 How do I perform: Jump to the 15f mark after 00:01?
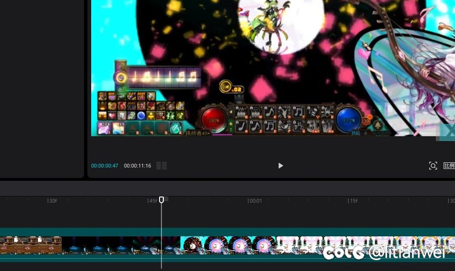click(353, 201)
